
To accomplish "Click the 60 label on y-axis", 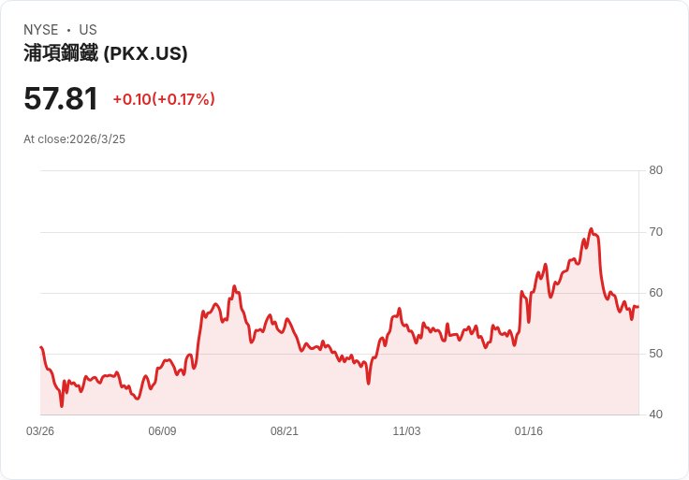I will point(656,293).
